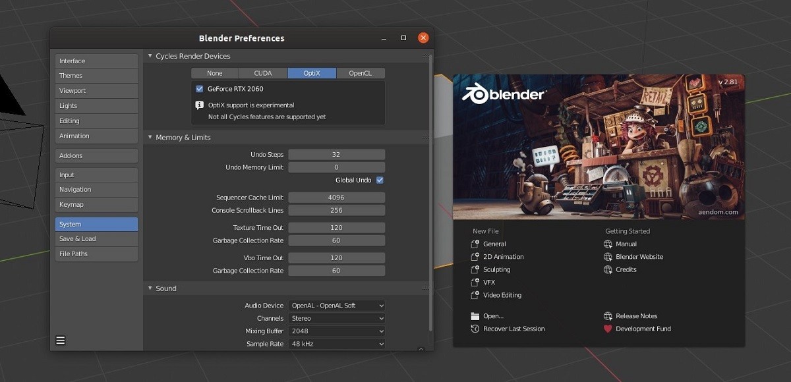Click the Open folder icon
The image size is (791, 382).
475,316
